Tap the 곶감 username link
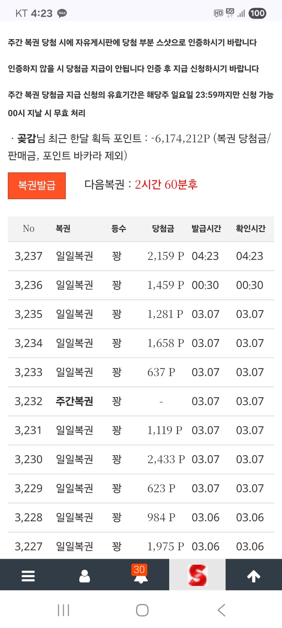The width and height of the screenshot is (282, 628). point(27,138)
